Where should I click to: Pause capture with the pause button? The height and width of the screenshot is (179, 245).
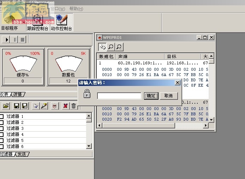14,40
